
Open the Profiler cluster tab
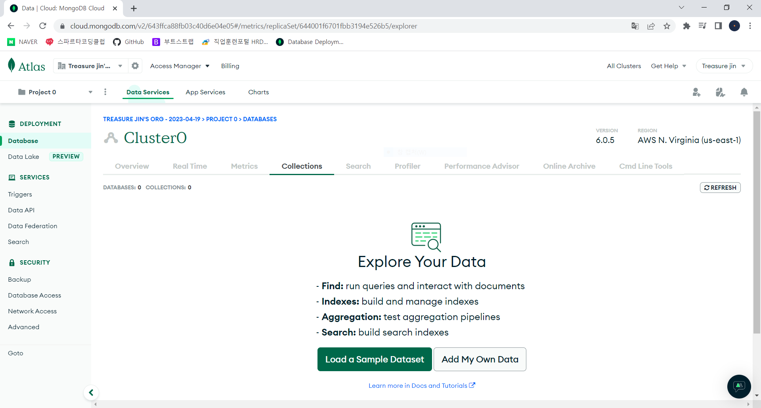[x=407, y=166]
